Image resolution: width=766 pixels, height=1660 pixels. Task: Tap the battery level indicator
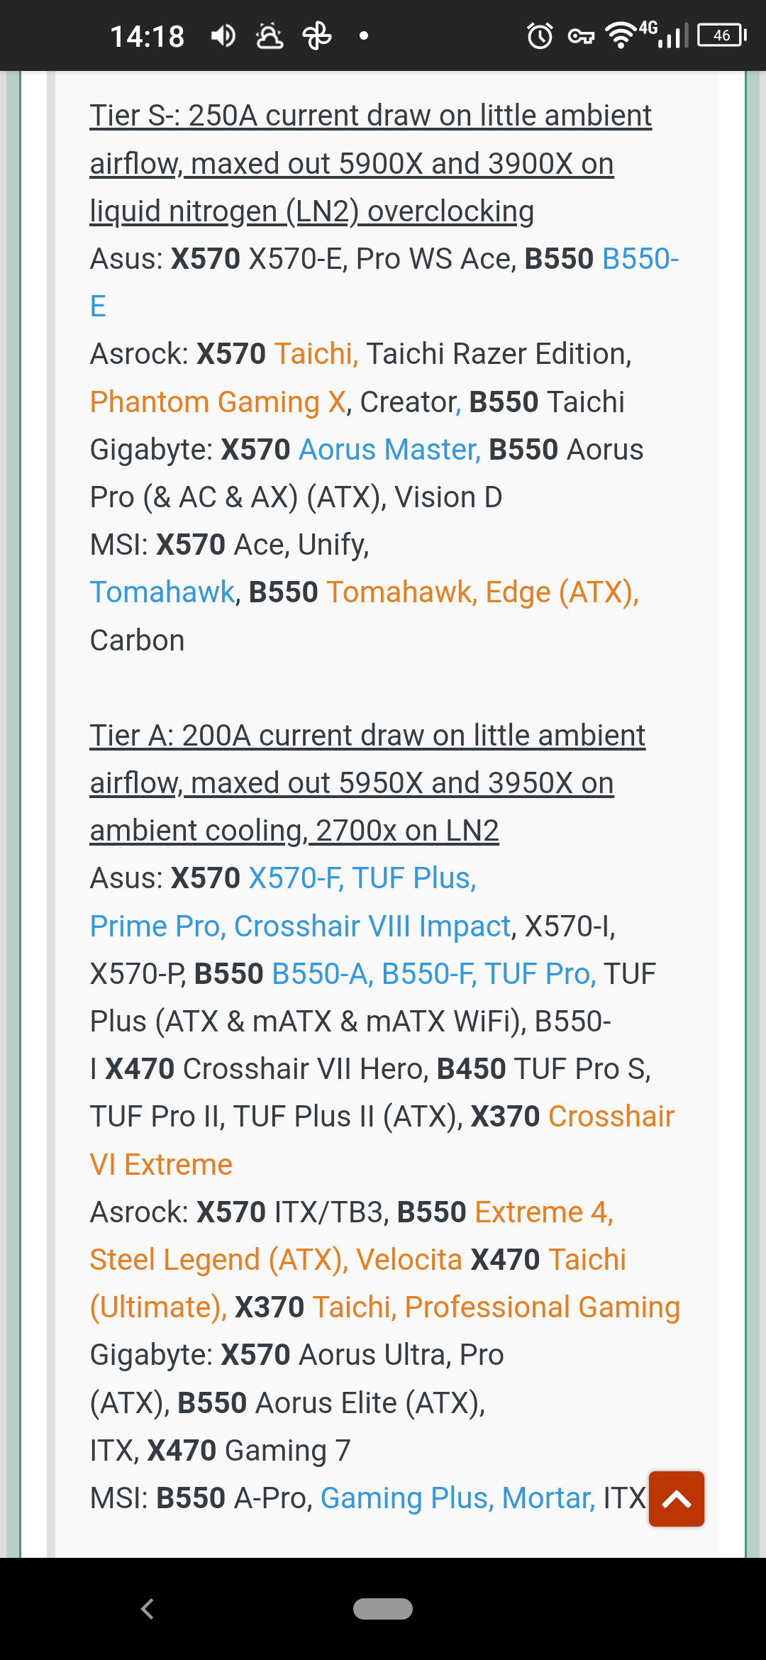[x=721, y=35]
